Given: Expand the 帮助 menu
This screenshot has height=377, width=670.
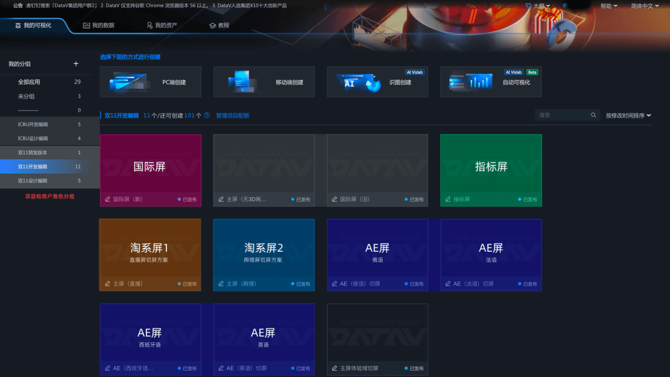Looking at the screenshot, I should tap(609, 6).
